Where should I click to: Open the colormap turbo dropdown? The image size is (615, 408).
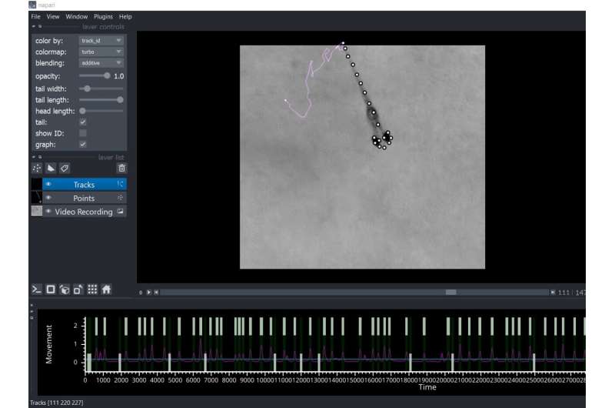pos(101,52)
